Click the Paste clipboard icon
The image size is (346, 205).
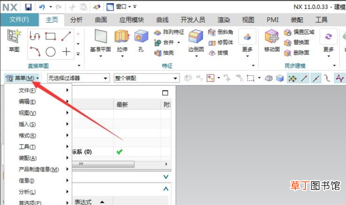tap(83, 7)
